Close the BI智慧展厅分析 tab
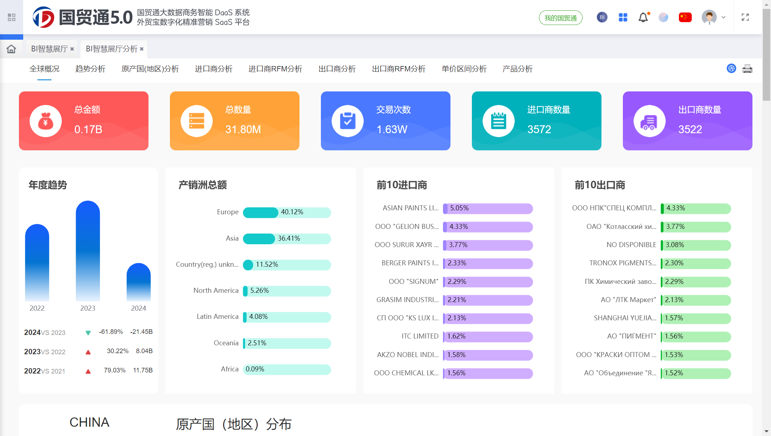Image resolution: width=771 pixels, height=436 pixels. 142,49
